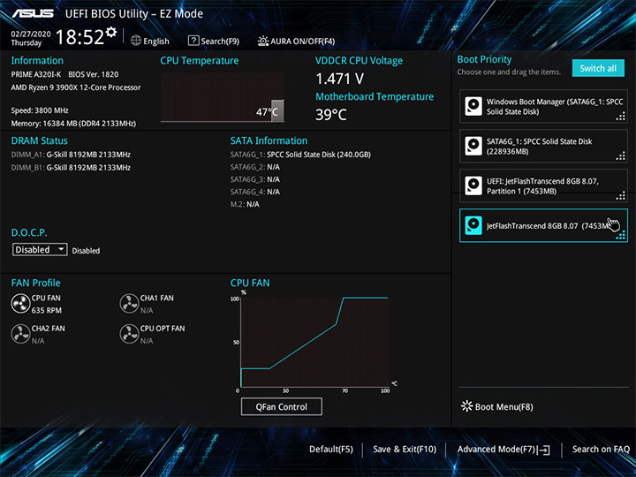Click the Boot Menu star icon
Viewport: 636px width, 477px height.
[x=467, y=406]
